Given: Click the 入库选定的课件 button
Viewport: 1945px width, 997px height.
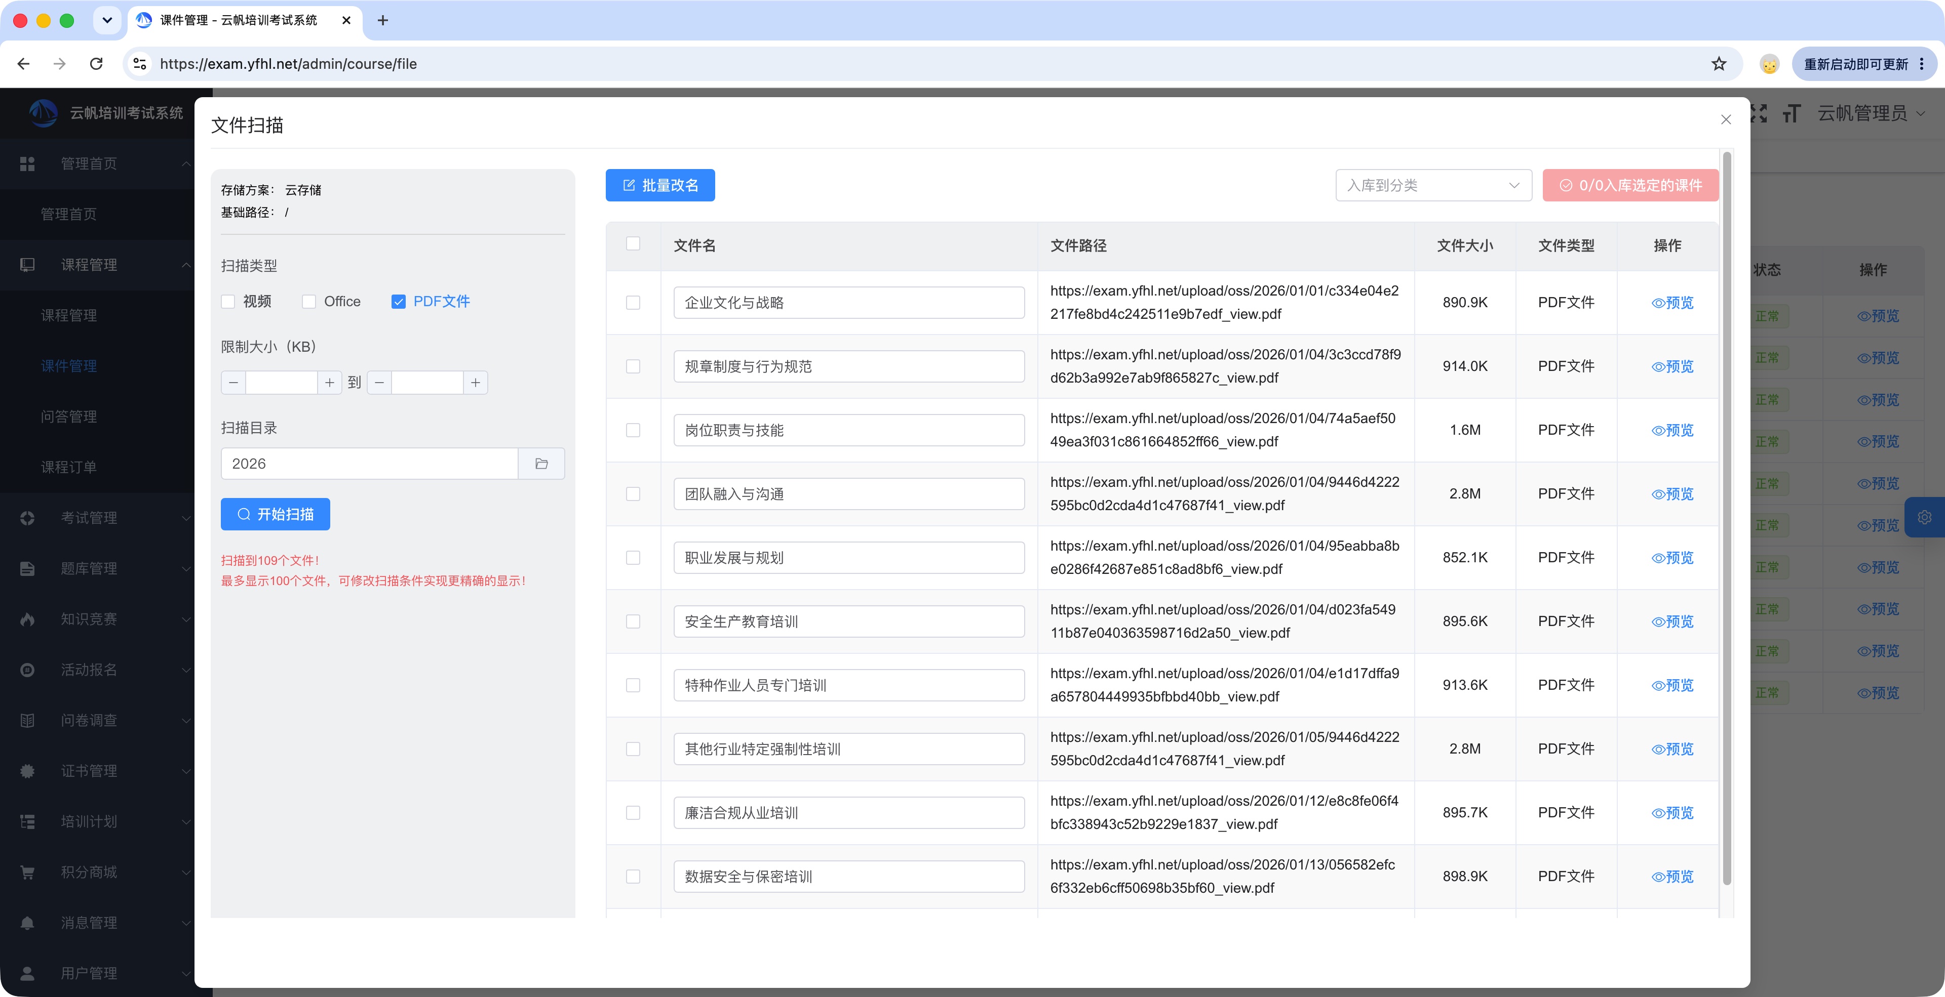Looking at the screenshot, I should (1630, 186).
